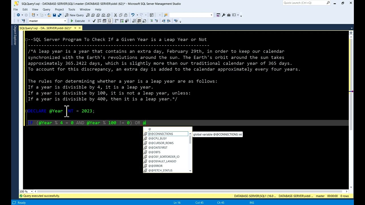Open the Toolbox icon

pos(229,15)
